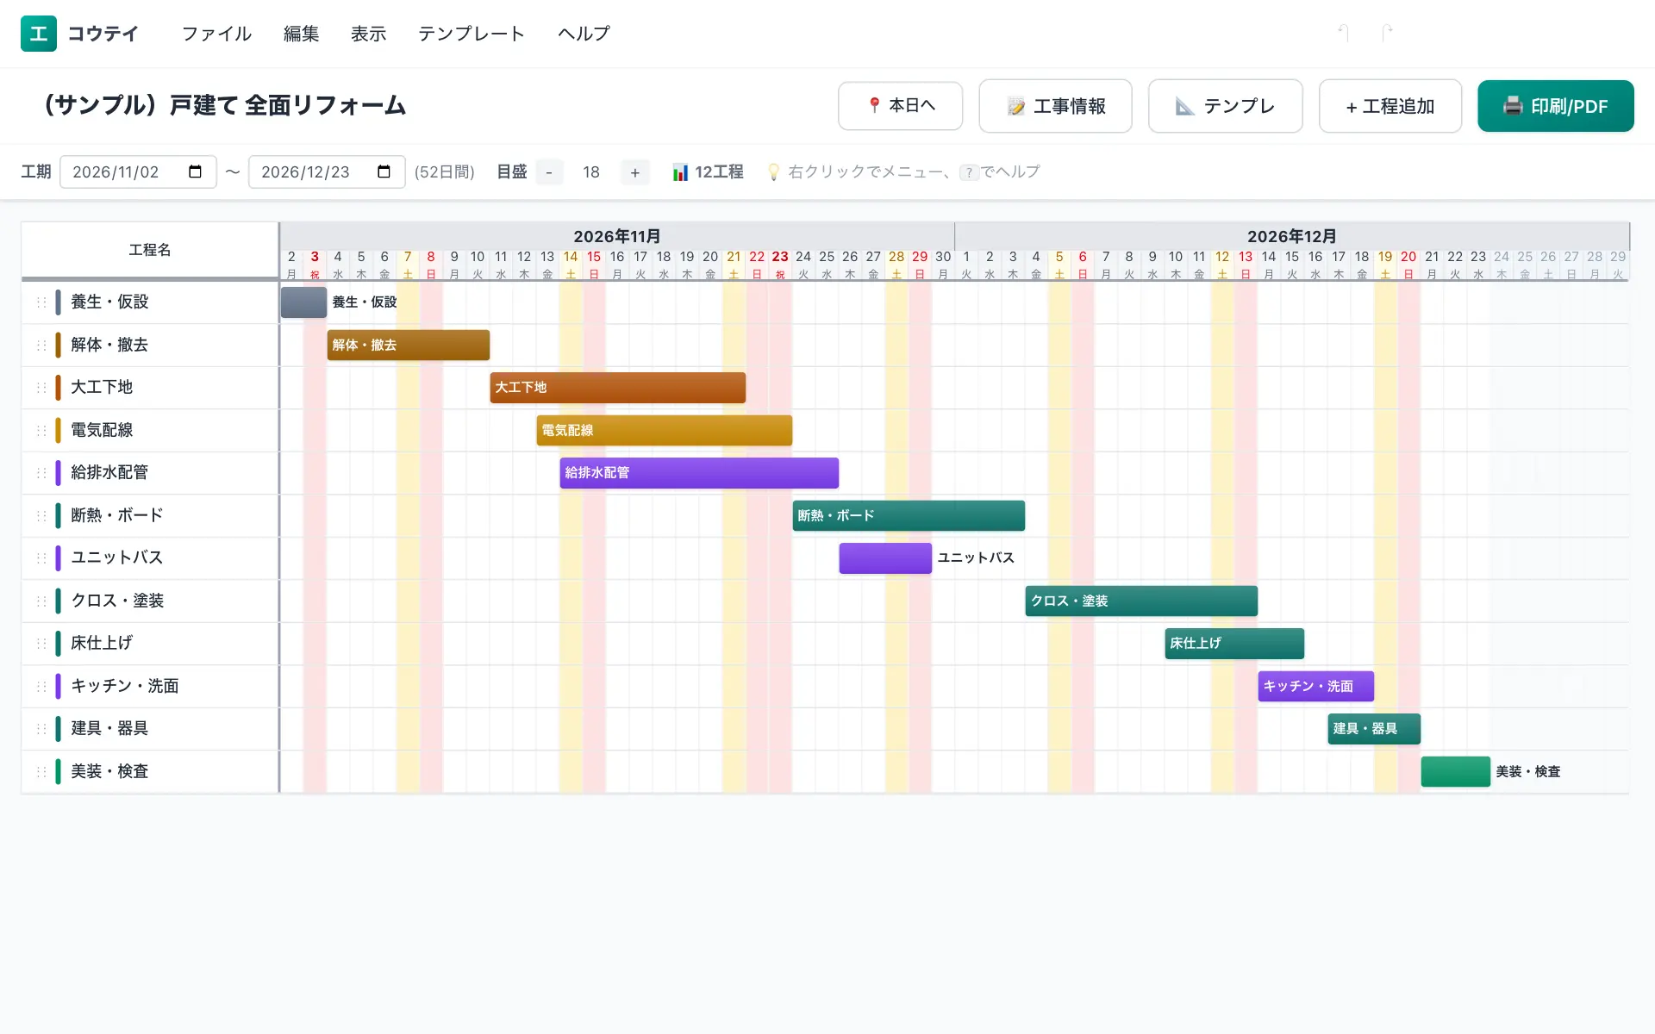
Task: Click the 断熱・ボード process name
Action: click(x=116, y=515)
